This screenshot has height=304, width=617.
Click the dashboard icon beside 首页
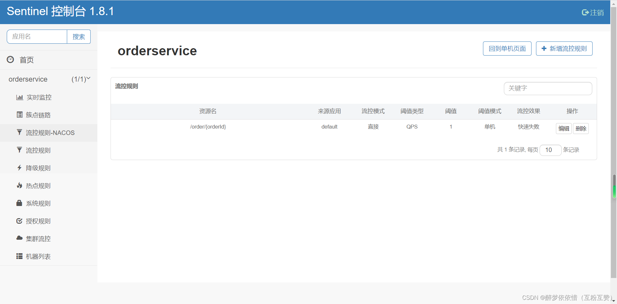[x=11, y=59]
